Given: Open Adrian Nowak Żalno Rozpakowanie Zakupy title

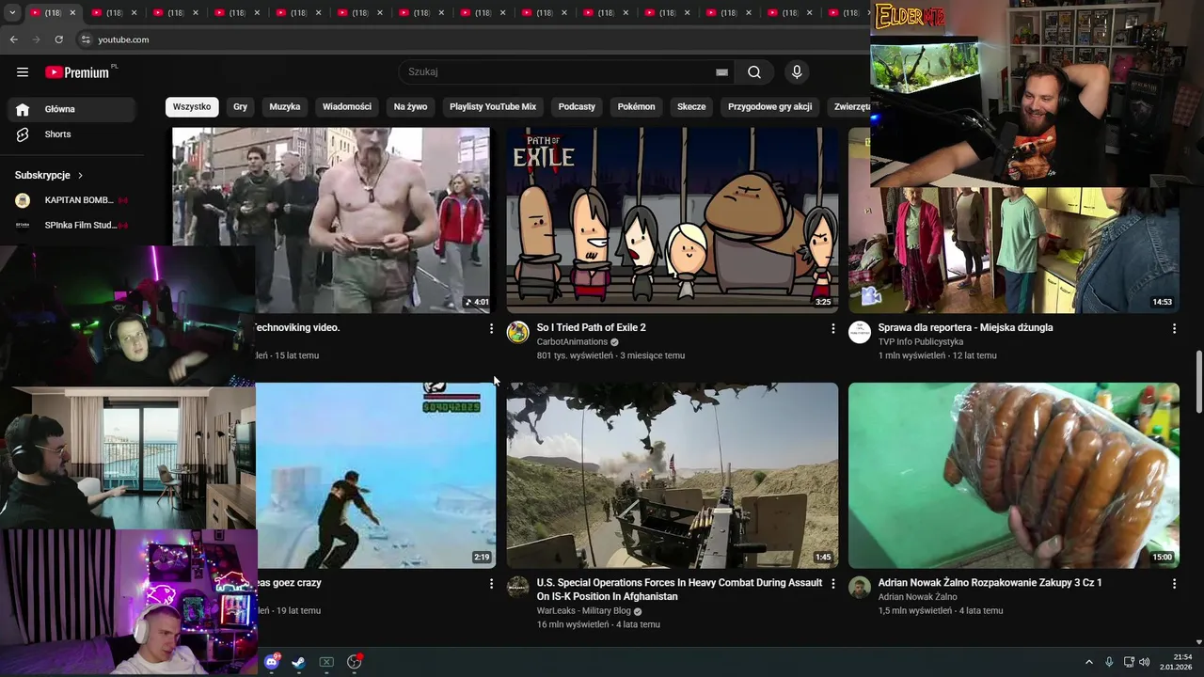Looking at the screenshot, I should [x=990, y=583].
